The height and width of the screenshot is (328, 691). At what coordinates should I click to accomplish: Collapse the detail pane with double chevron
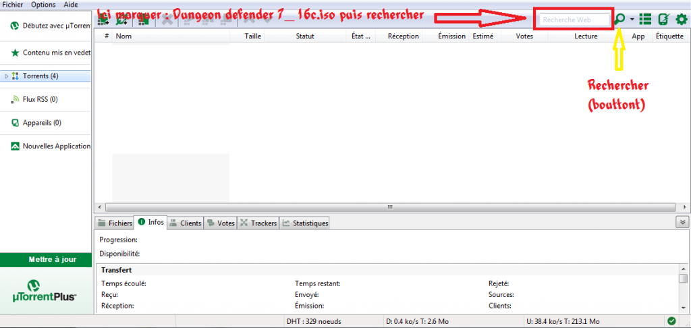[x=682, y=222]
